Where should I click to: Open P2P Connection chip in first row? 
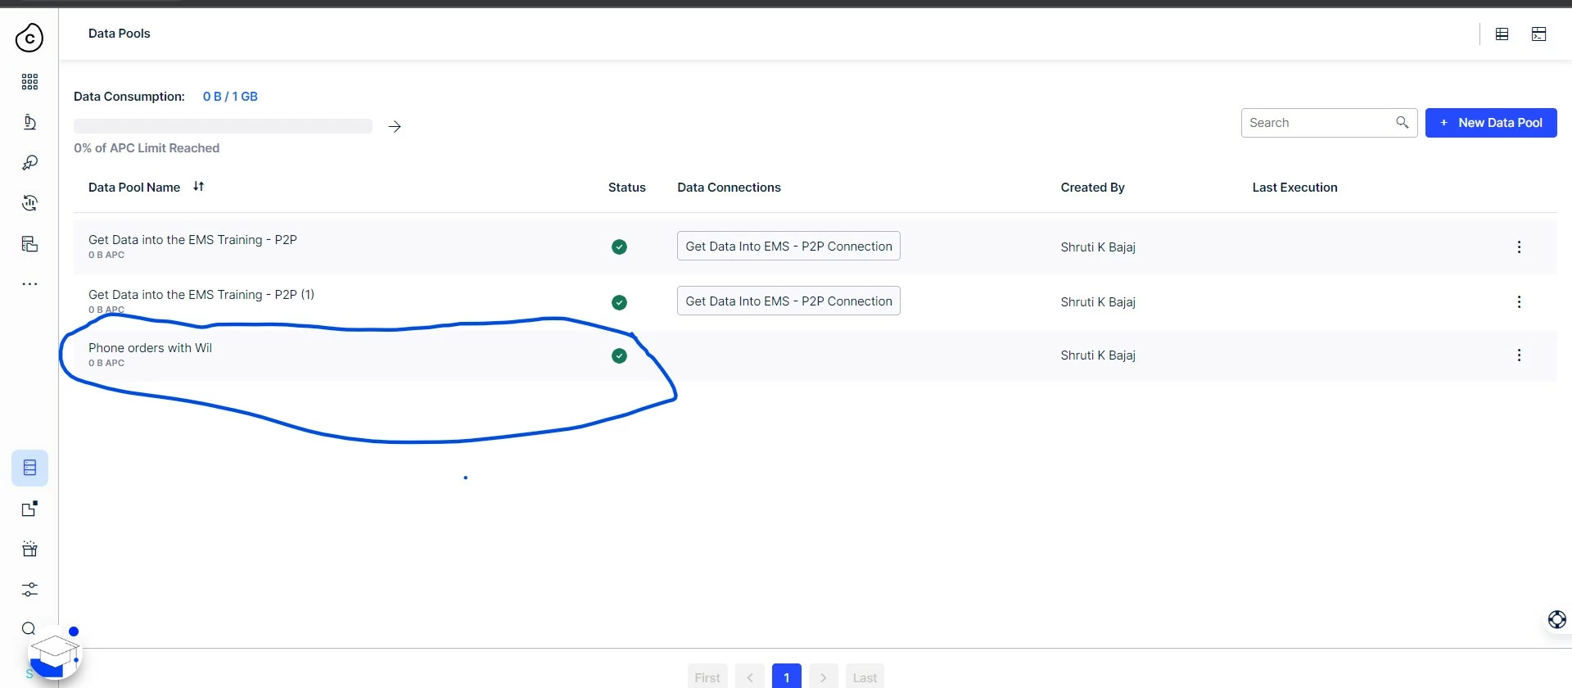pyautogui.click(x=788, y=246)
